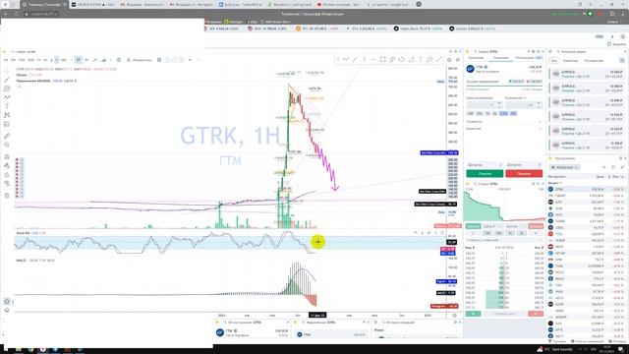The width and height of the screenshot is (629, 354).
Task: Click the BTC quote in the ticker bar
Action: [x=316, y=29]
